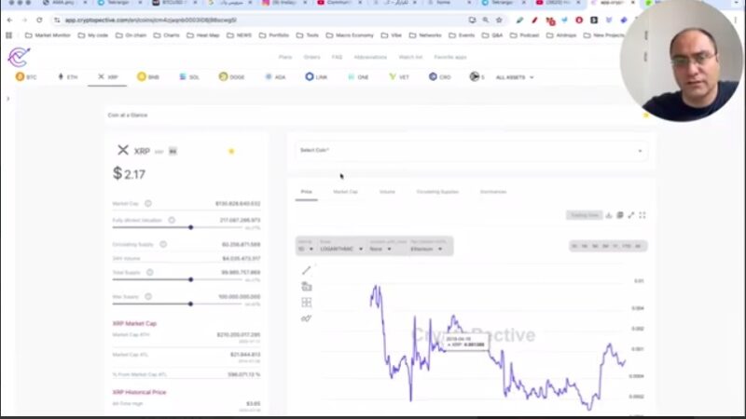Click the Circulating Supply info icon
Screen dimensions: 746x419
(x=162, y=244)
